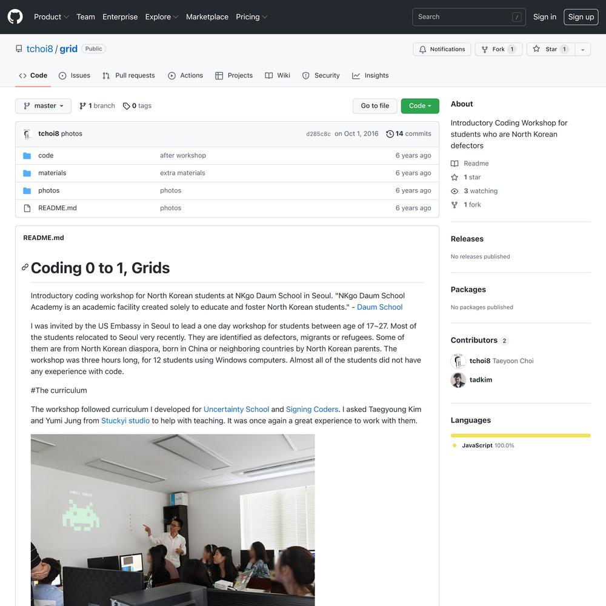Focus the Search input field
This screenshot has width=606, height=606.
469,17
